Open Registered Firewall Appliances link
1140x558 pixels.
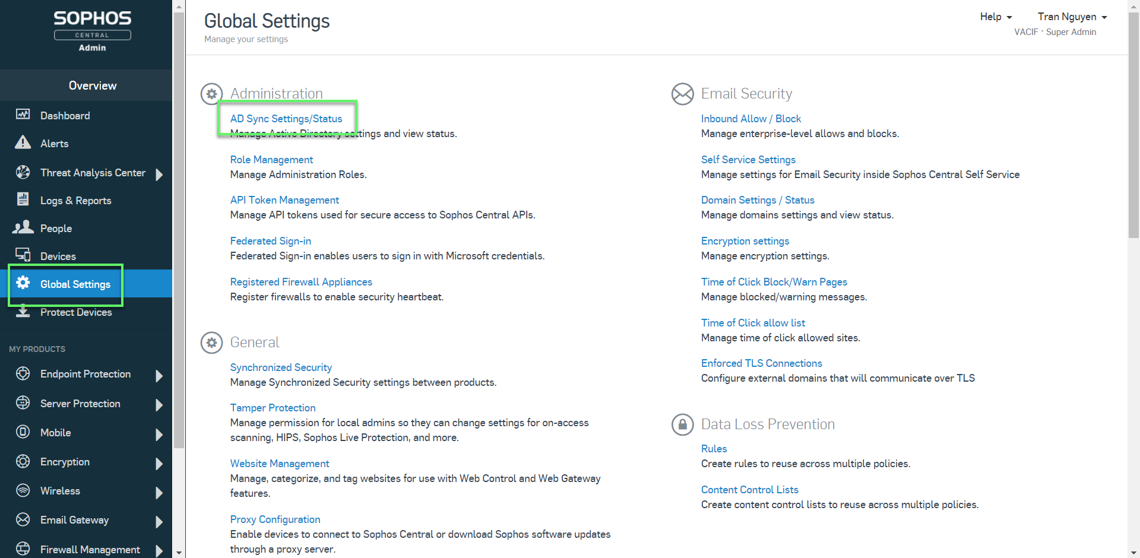tap(301, 282)
